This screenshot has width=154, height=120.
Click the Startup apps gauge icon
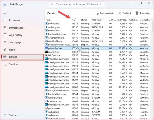pos(5,42)
